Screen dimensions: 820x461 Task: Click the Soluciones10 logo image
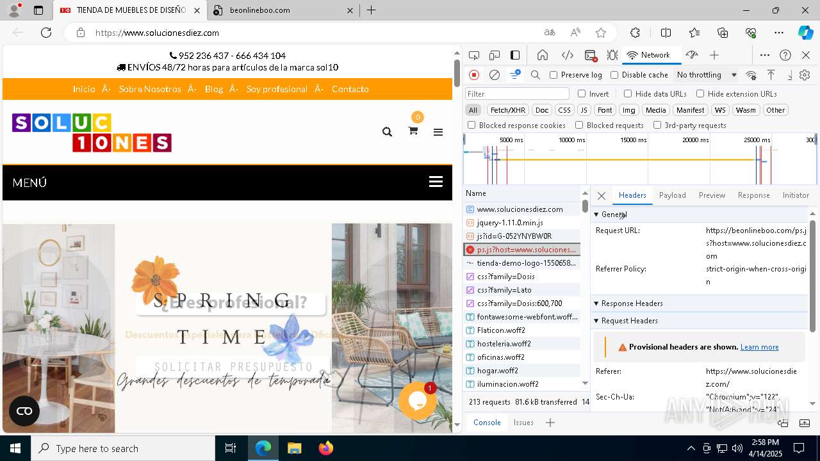[92, 133]
